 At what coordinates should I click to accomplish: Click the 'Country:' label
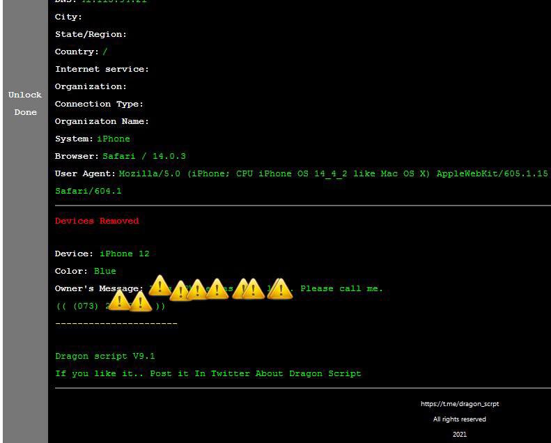click(x=77, y=52)
